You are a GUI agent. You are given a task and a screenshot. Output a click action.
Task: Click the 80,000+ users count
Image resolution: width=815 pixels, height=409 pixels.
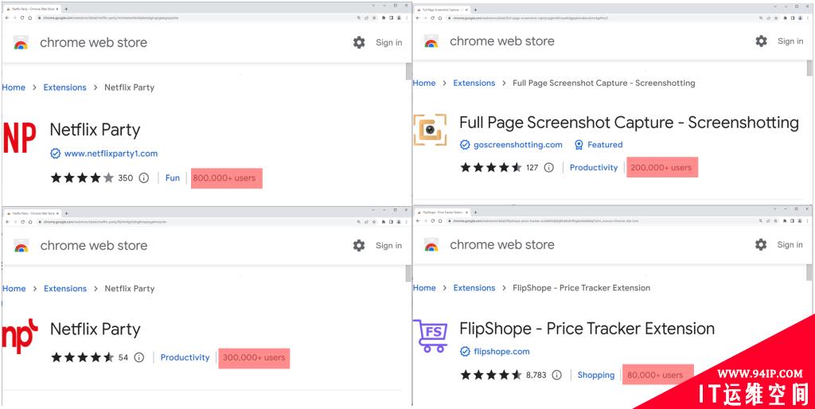[655, 375]
